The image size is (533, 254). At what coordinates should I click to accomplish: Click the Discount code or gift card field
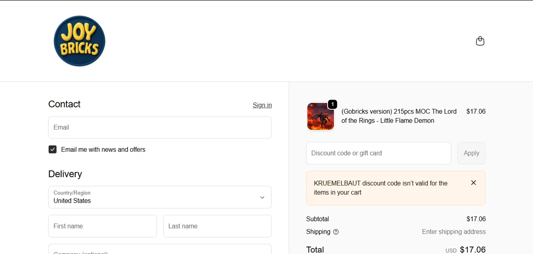tap(379, 153)
